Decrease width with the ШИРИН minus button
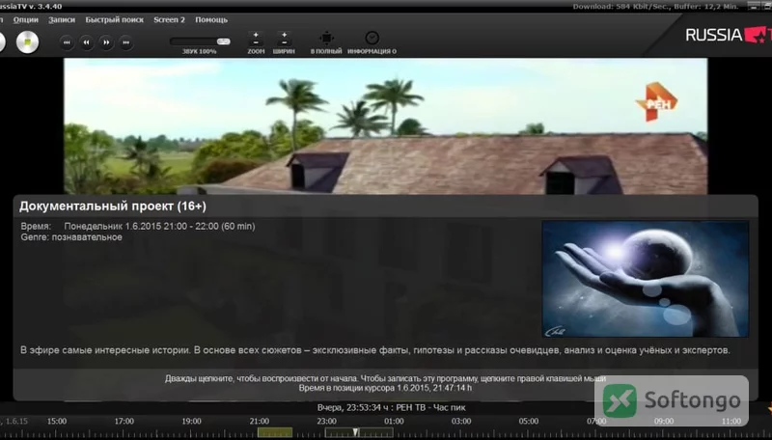The width and height of the screenshot is (772, 440). (284, 42)
